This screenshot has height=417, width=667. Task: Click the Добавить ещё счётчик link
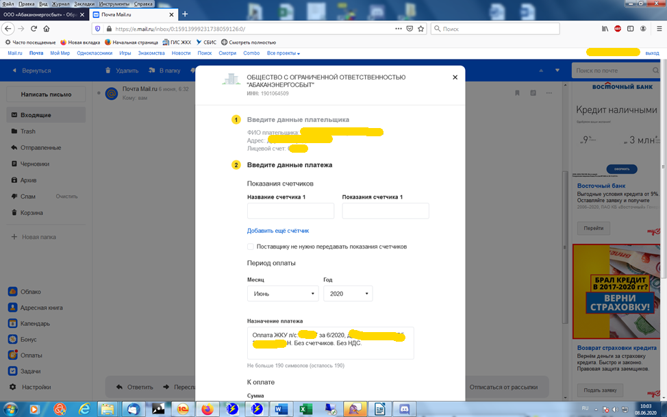tap(278, 231)
